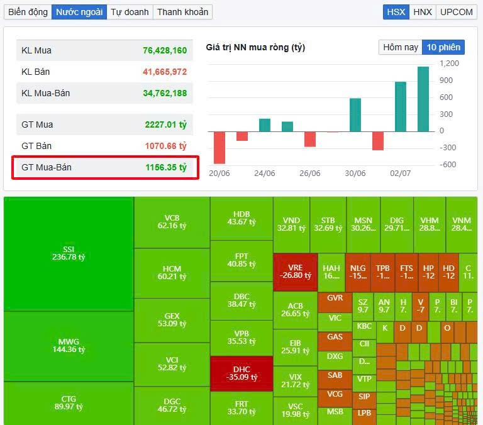The height and width of the screenshot is (425, 483).
Task: Click the SSI 236.78 tỷ treemap tile
Action: pos(69,253)
